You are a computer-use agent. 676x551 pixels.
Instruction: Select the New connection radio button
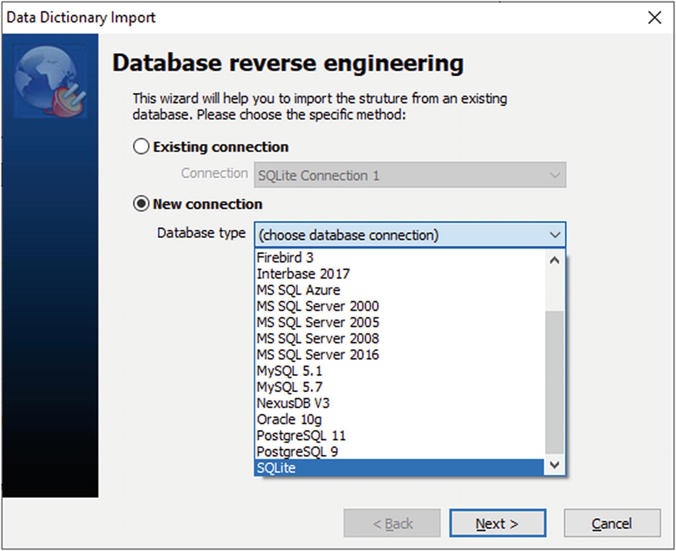(x=141, y=204)
